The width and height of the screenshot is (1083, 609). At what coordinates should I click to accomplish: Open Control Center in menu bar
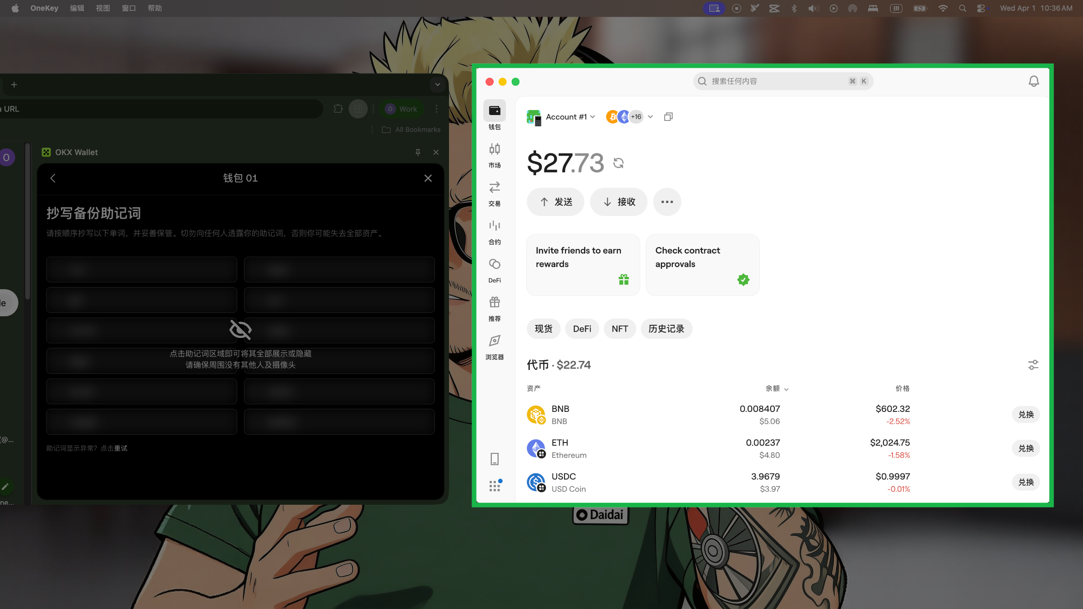981,8
